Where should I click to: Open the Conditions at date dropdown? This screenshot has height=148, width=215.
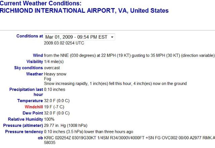(79, 37)
